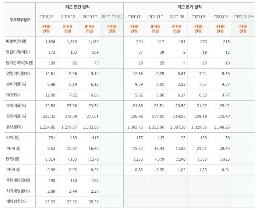Click the 2021.09 quarterly column header

click(221, 17)
